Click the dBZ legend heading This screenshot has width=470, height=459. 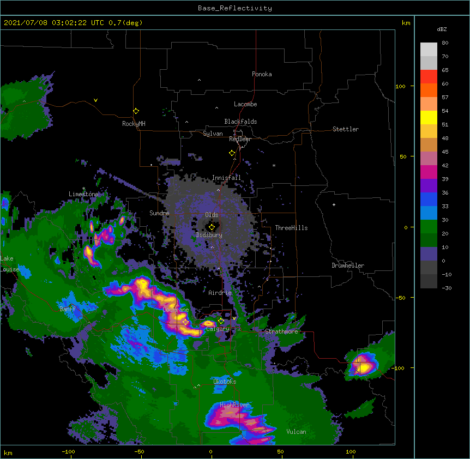442,29
